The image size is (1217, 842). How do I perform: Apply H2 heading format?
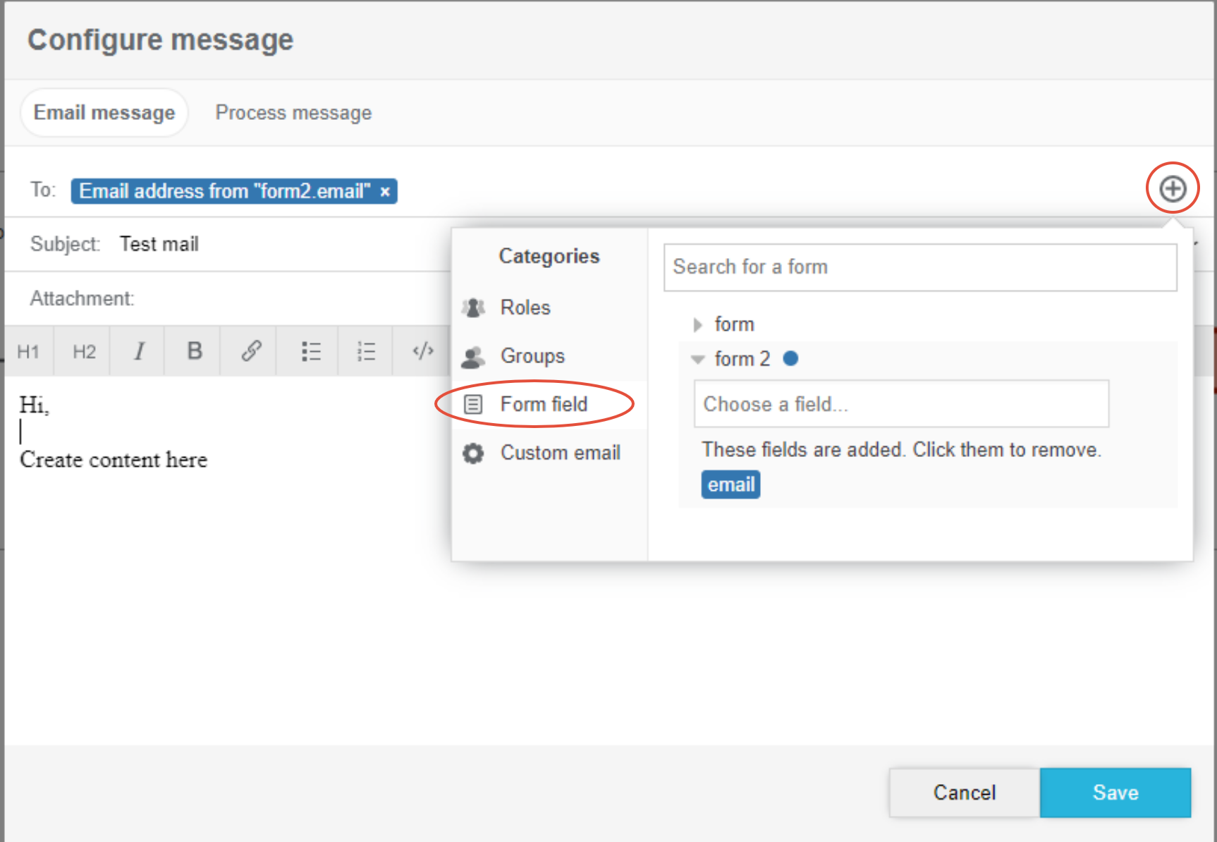pyautogui.click(x=84, y=351)
